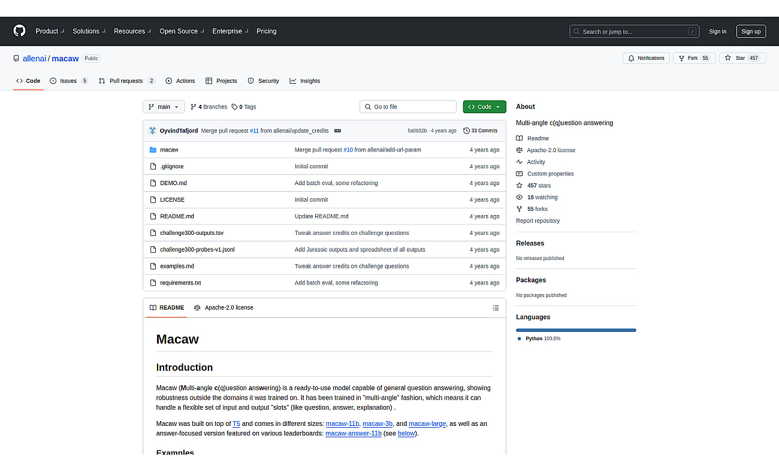Screen dimensions: 779x472
Task: Click the Apache-2.0 license scale icon in About
Action: [520, 150]
